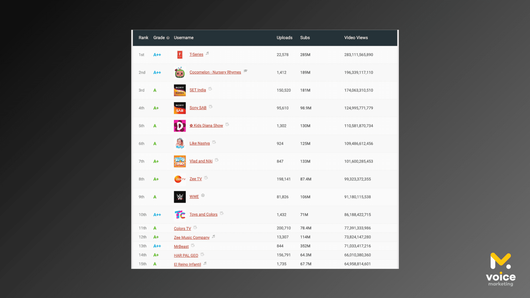530x298 pixels.
Task: Click the Like Nastya avatar thumbnail
Action: pyautogui.click(x=180, y=143)
